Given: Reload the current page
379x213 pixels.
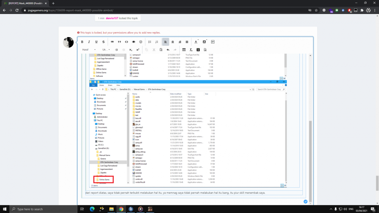Looking at the screenshot, I should pos(17,10).
